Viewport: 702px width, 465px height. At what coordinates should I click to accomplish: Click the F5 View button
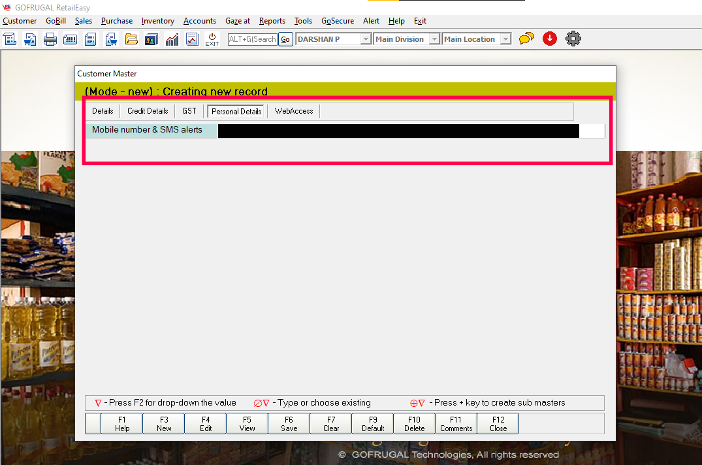(x=247, y=424)
